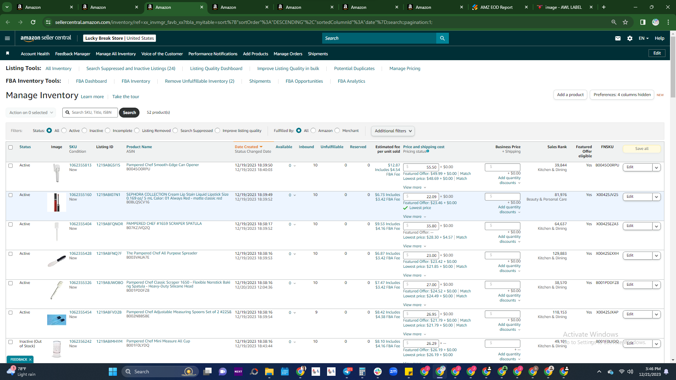676x380 pixels.
Task: Open the Seller Central hamburger menu
Action: coord(7,38)
